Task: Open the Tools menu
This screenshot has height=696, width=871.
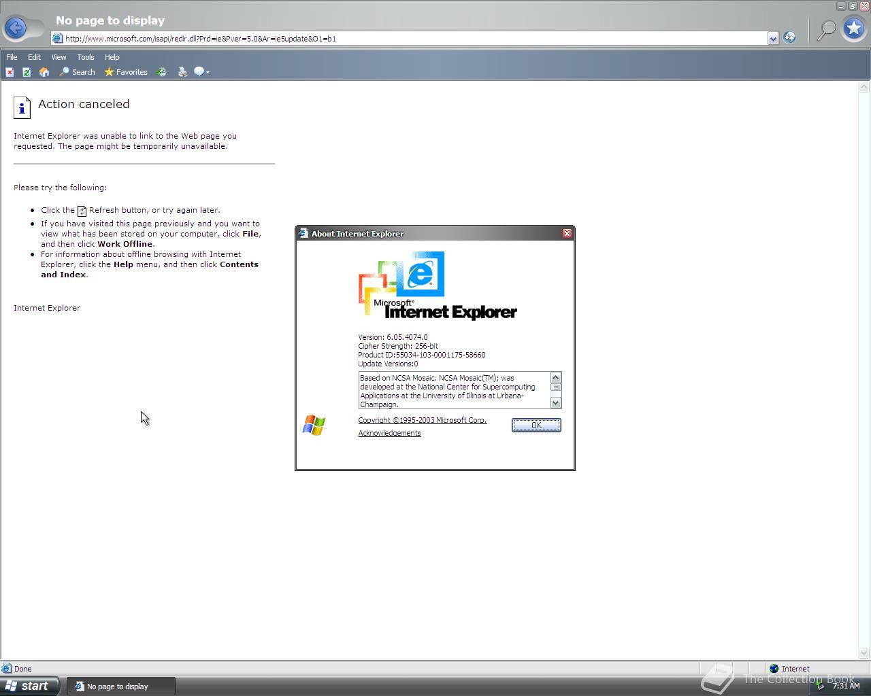Action: pos(86,57)
